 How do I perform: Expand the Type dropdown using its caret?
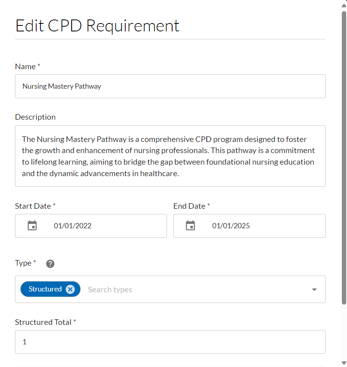(314, 289)
